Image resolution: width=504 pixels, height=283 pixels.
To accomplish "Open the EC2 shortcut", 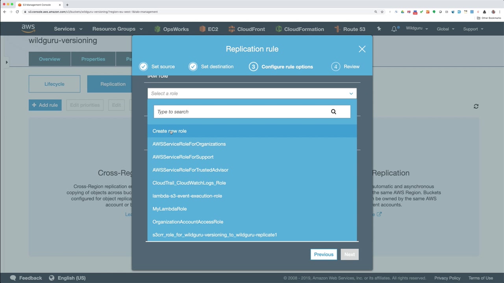I will pyautogui.click(x=209, y=29).
